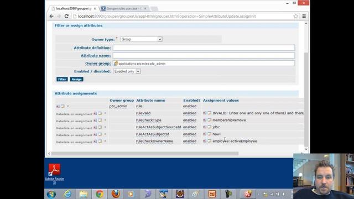Open a new browser tab

click(154, 9)
